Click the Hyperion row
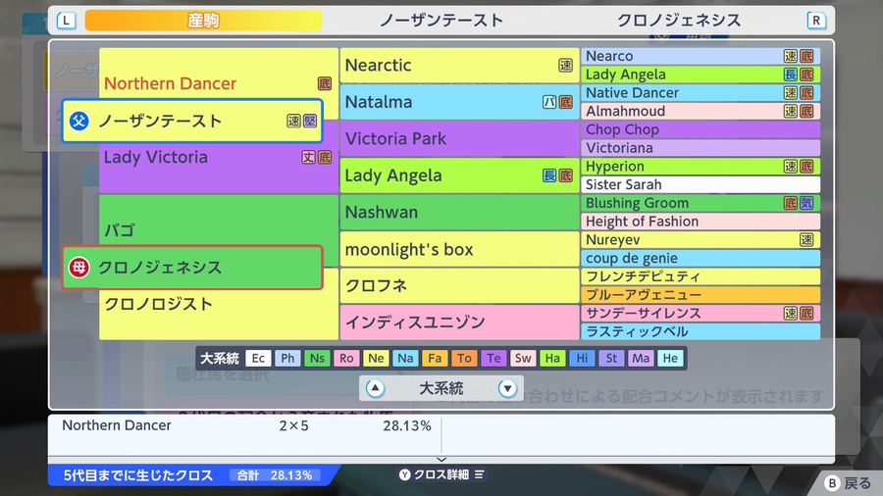 click(701, 167)
